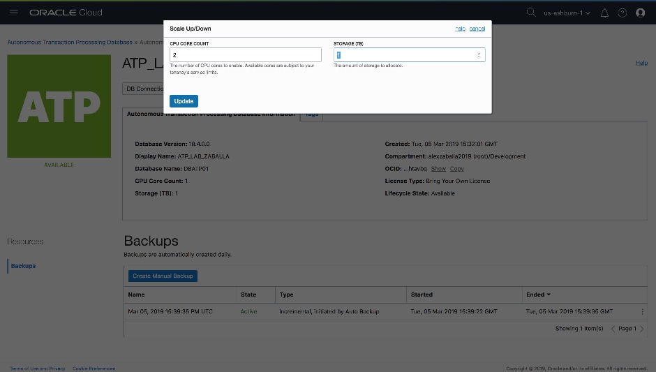The height and width of the screenshot is (372, 656).
Task: Click the Active state cell
Action: pyautogui.click(x=248, y=312)
